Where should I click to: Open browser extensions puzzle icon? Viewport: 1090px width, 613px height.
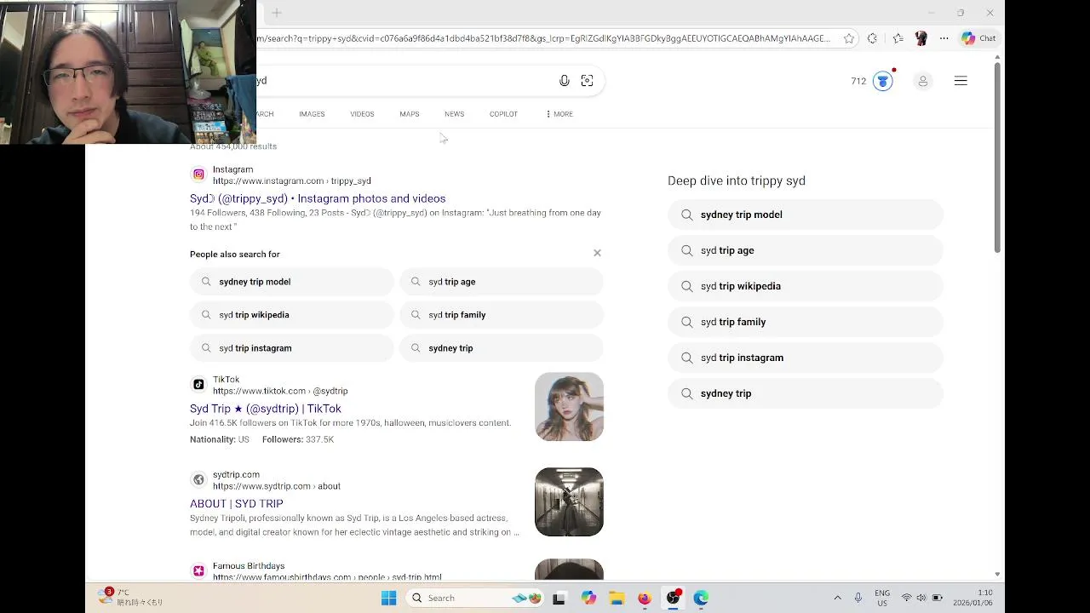872,38
